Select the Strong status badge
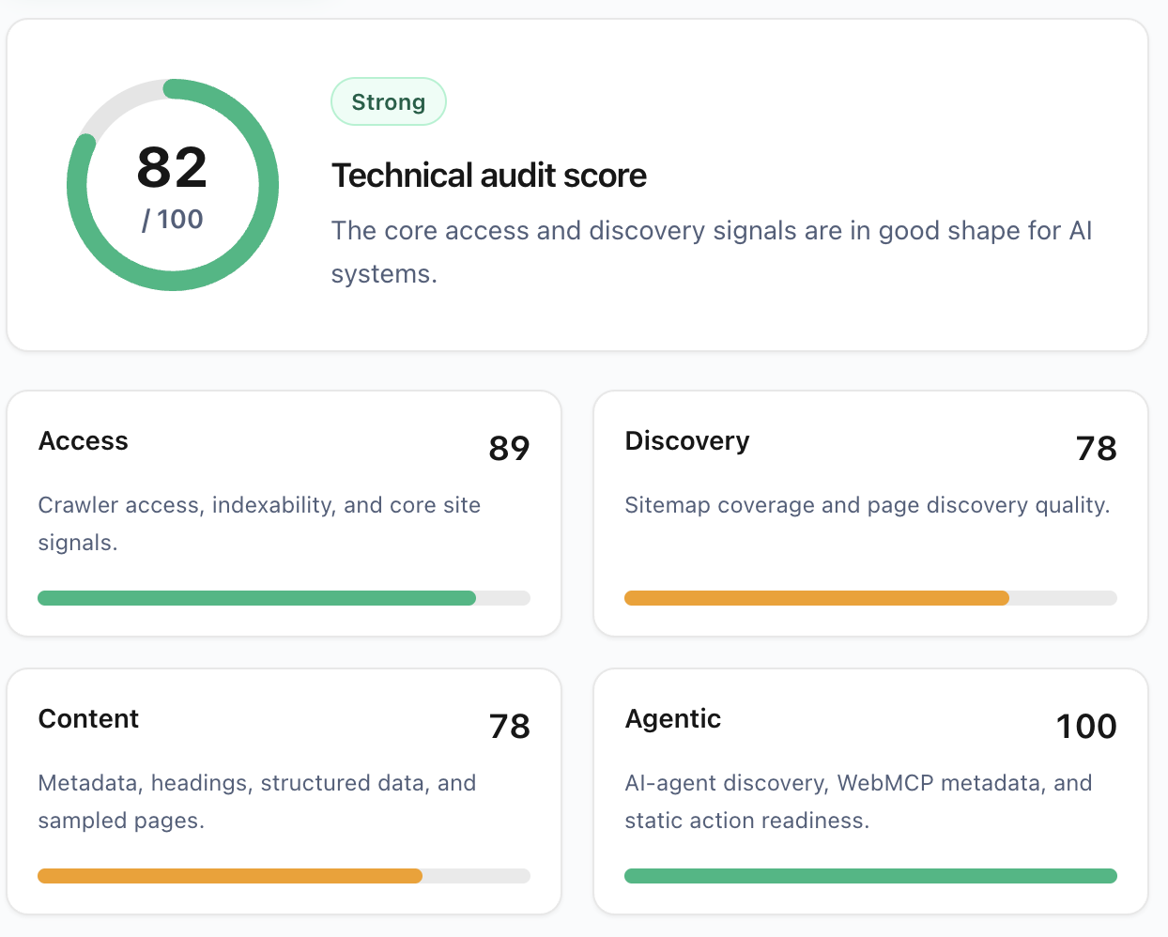 389,101
